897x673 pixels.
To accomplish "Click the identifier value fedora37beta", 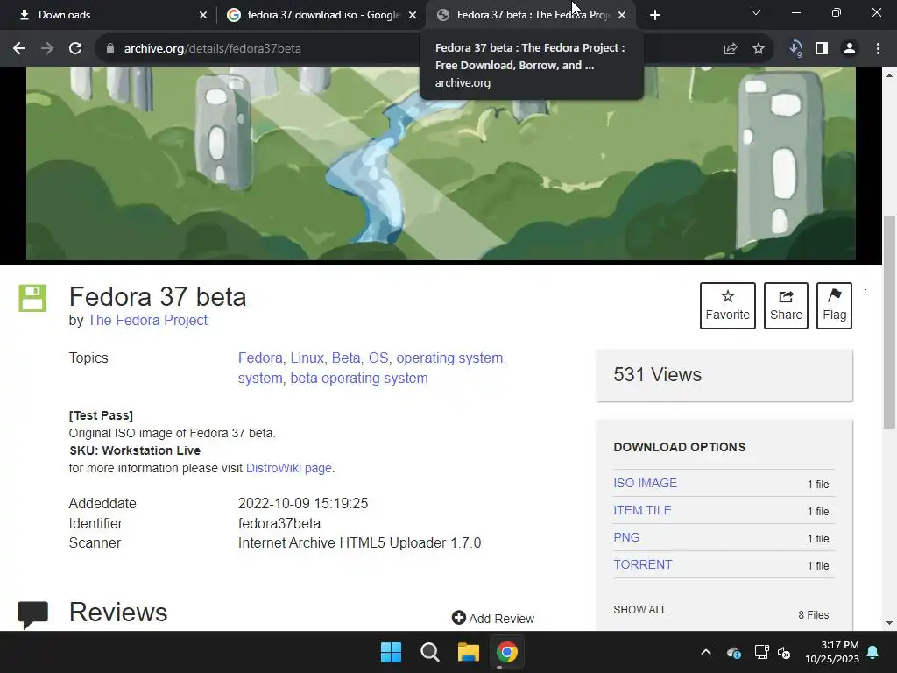I will (x=279, y=524).
